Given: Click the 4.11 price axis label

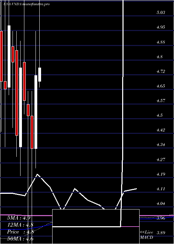Looking at the screenshot, I should [161, 189].
